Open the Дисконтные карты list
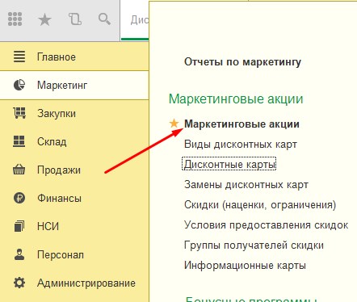 pyautogui.click(x=229, y=164)
